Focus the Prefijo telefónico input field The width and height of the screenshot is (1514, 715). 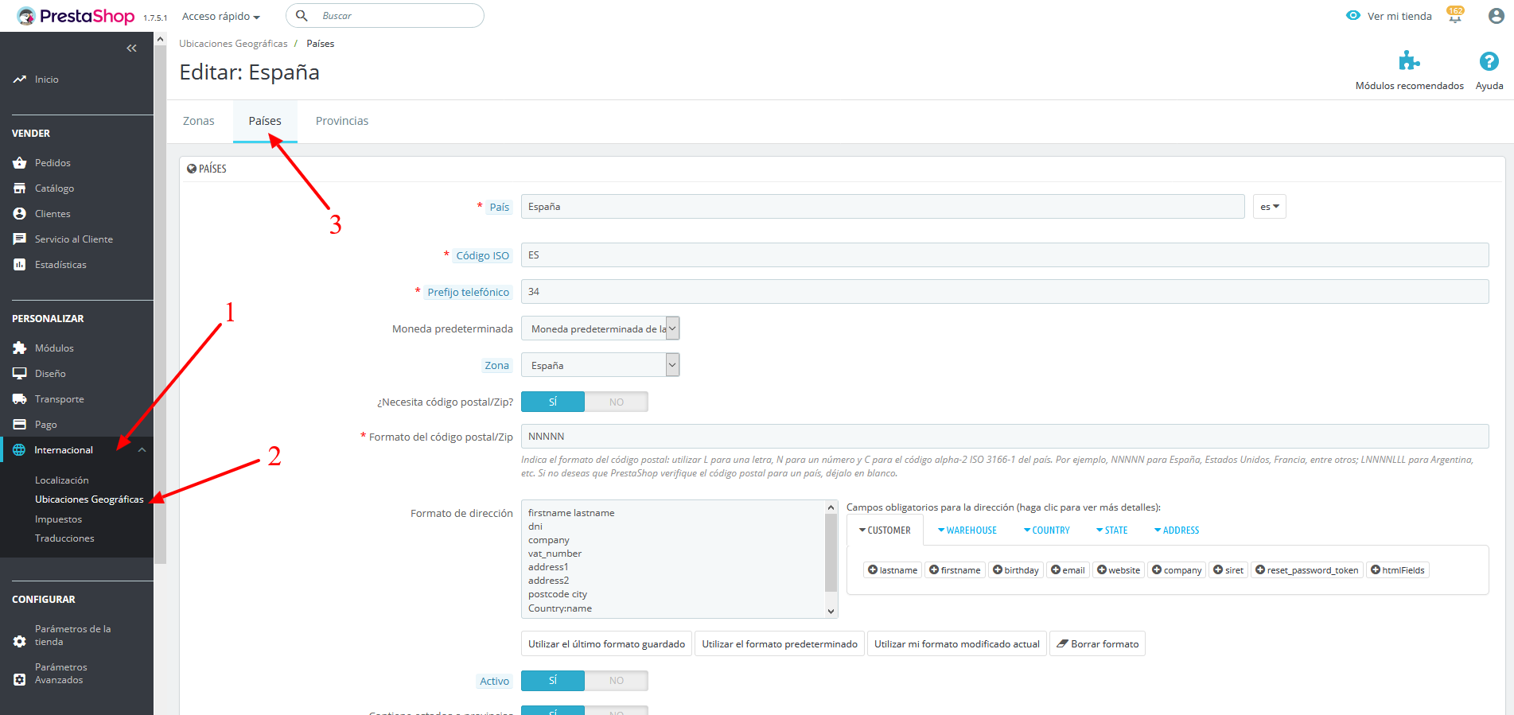click(1005, 292)
